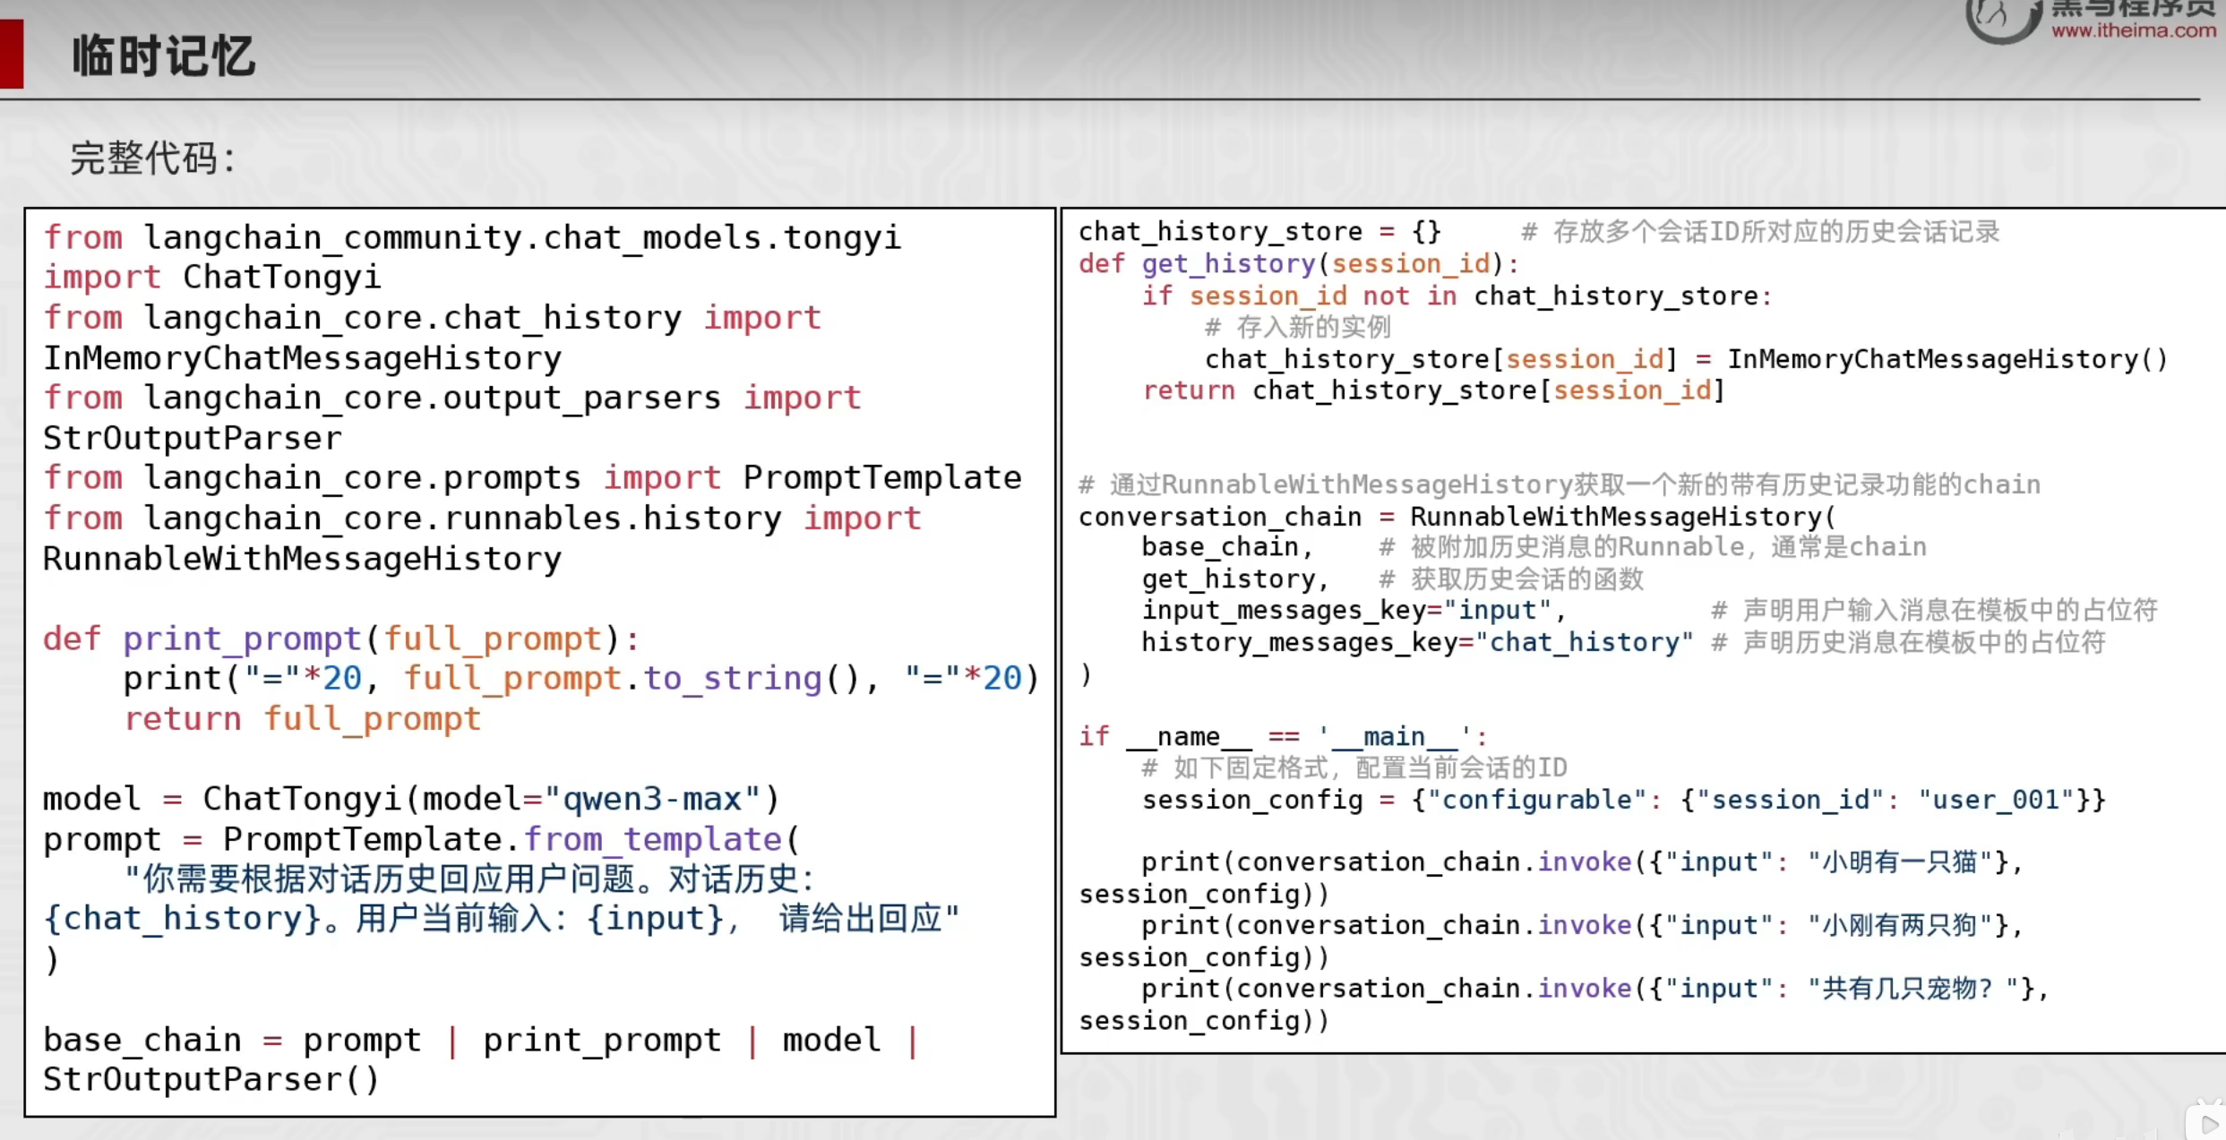Click the 完整代码 subtitle text
Viewport: 2226px width, 1140px height.
(152, 159)
